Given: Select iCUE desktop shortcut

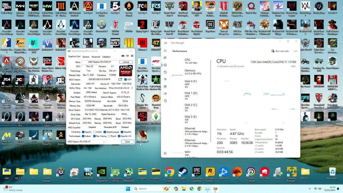Looking at the screenshot, I should (61, 174).
